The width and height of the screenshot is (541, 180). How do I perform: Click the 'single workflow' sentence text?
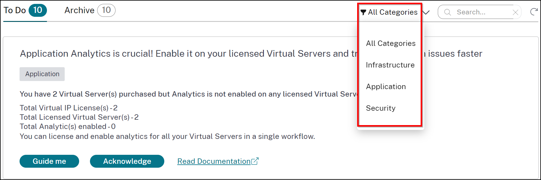(x=167, y=136)
